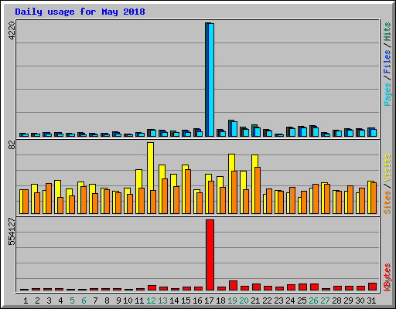
Task: Click green weekend day label 19
Action: pyautogui.click(x=232, y=301)
